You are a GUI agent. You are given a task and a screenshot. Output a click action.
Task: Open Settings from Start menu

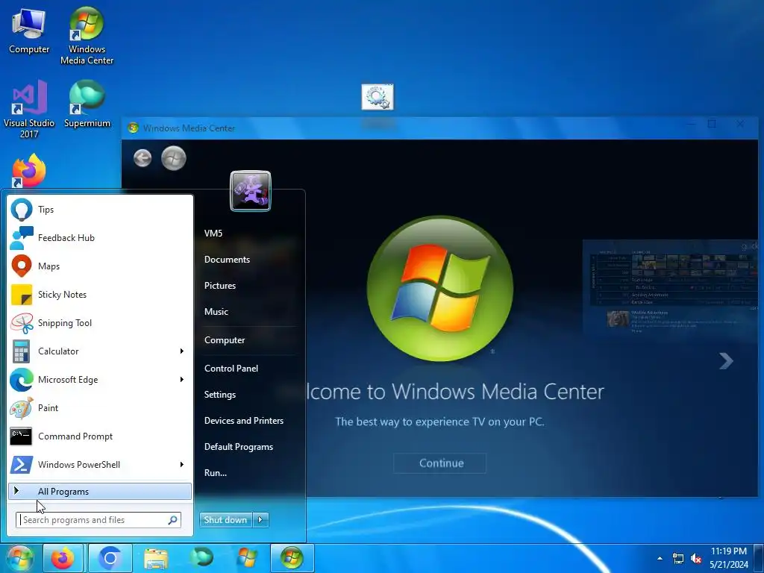pyautogui.click(x=220, y=395)
